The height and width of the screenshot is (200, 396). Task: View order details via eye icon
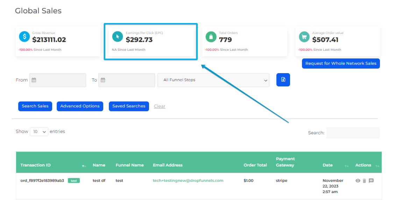tap(358, 181)
